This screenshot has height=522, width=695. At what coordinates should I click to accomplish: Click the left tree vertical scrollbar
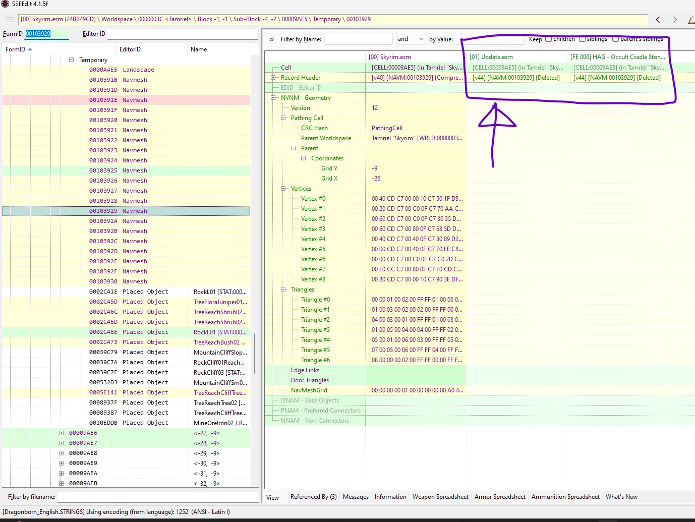255,353
